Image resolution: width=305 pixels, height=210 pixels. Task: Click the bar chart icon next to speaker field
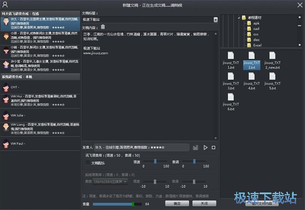click(196, 147)
